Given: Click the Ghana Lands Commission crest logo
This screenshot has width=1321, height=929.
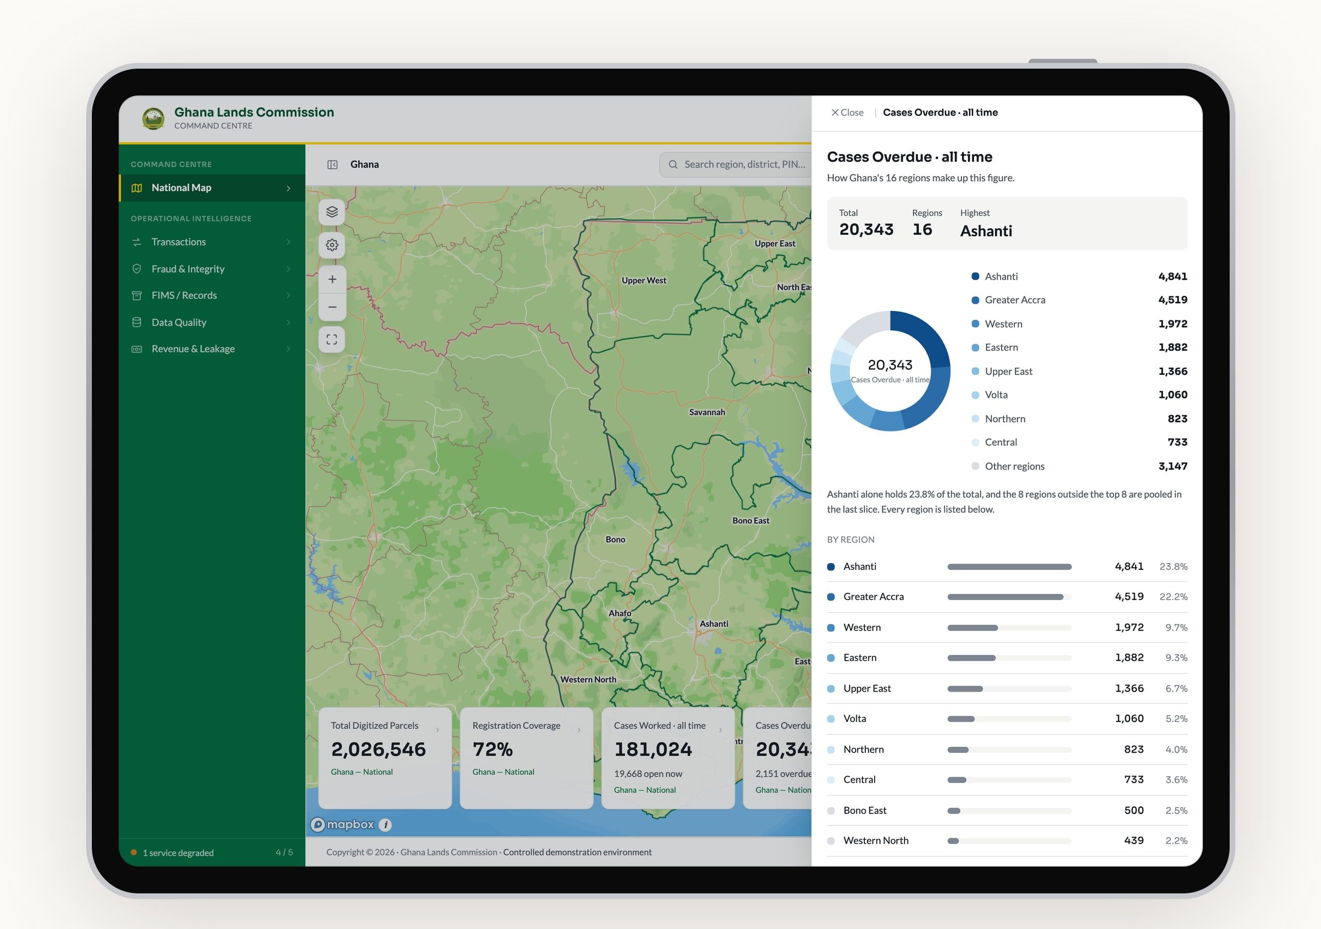Looking at the screenshot, I should [x=153, y=119].
